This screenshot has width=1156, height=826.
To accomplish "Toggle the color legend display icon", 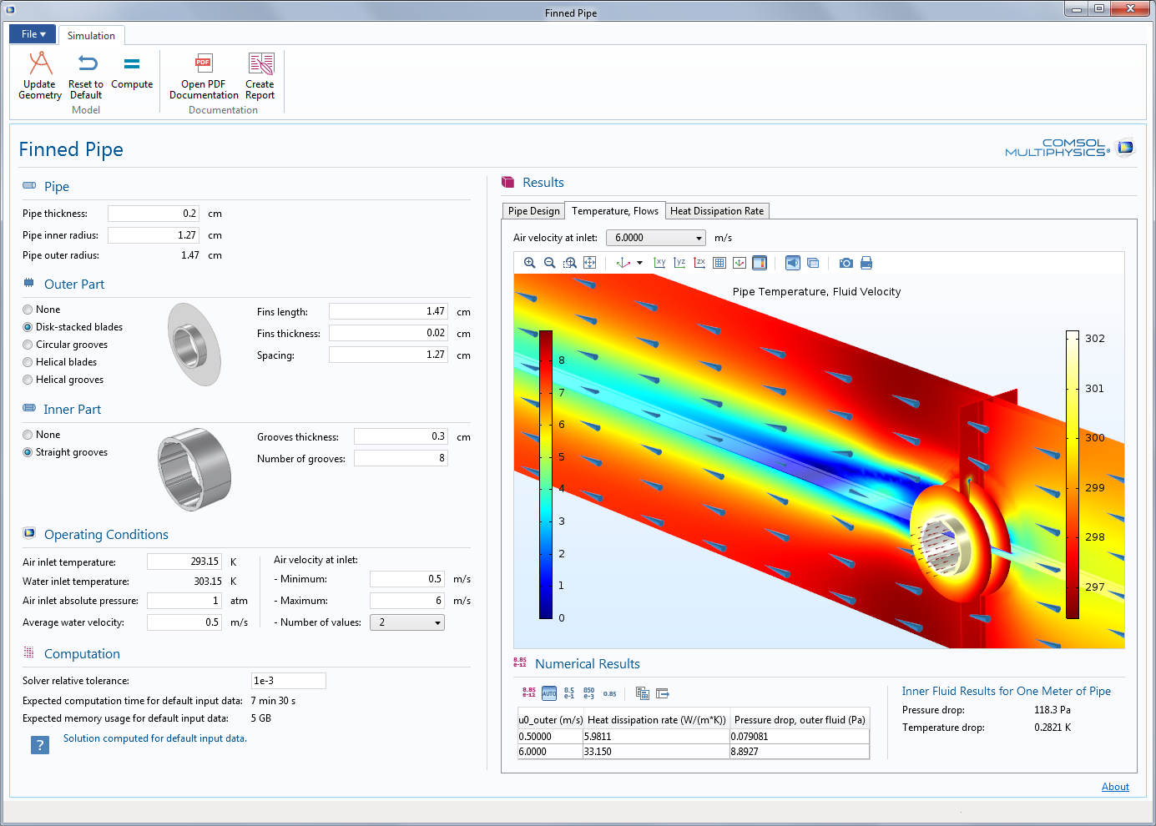I will [760, 263].
